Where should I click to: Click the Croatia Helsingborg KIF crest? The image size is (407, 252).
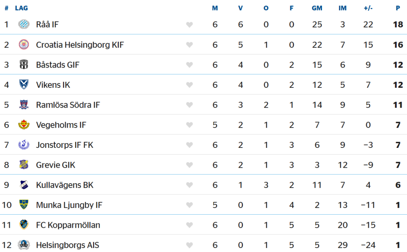[24, 45]
